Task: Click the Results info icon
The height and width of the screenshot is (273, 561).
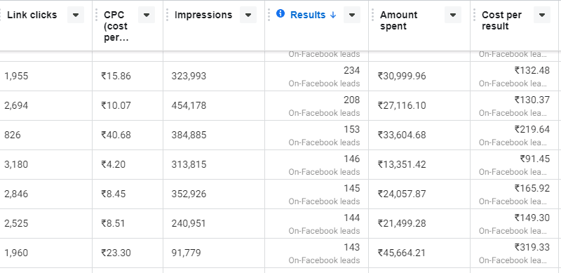Action: tap(280, 14)
